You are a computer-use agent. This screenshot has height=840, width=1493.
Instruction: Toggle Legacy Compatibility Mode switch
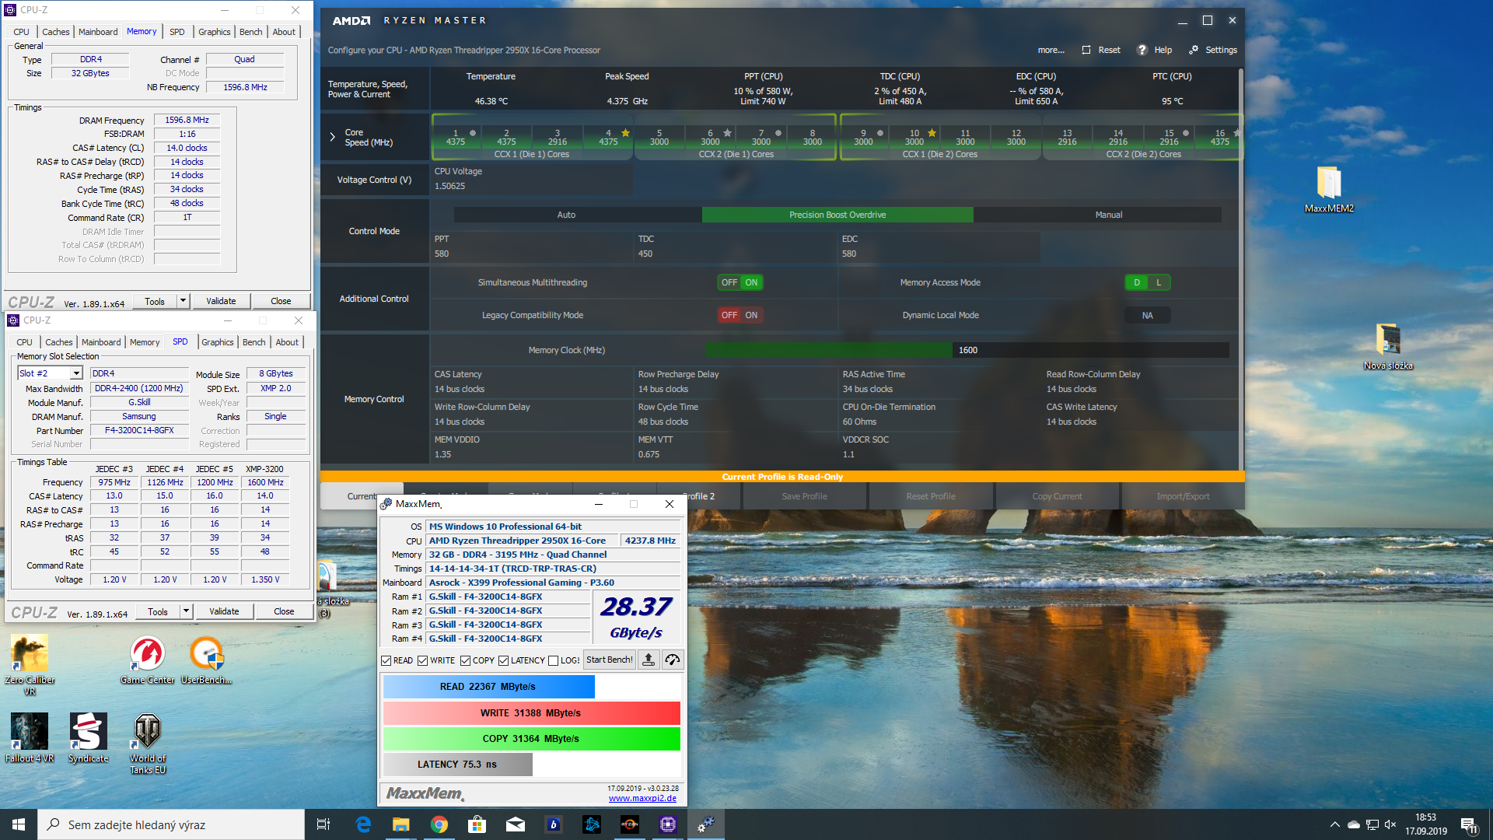740,315
